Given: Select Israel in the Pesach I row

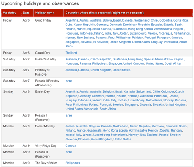Looking at the screenshot, I should (69, 81).
